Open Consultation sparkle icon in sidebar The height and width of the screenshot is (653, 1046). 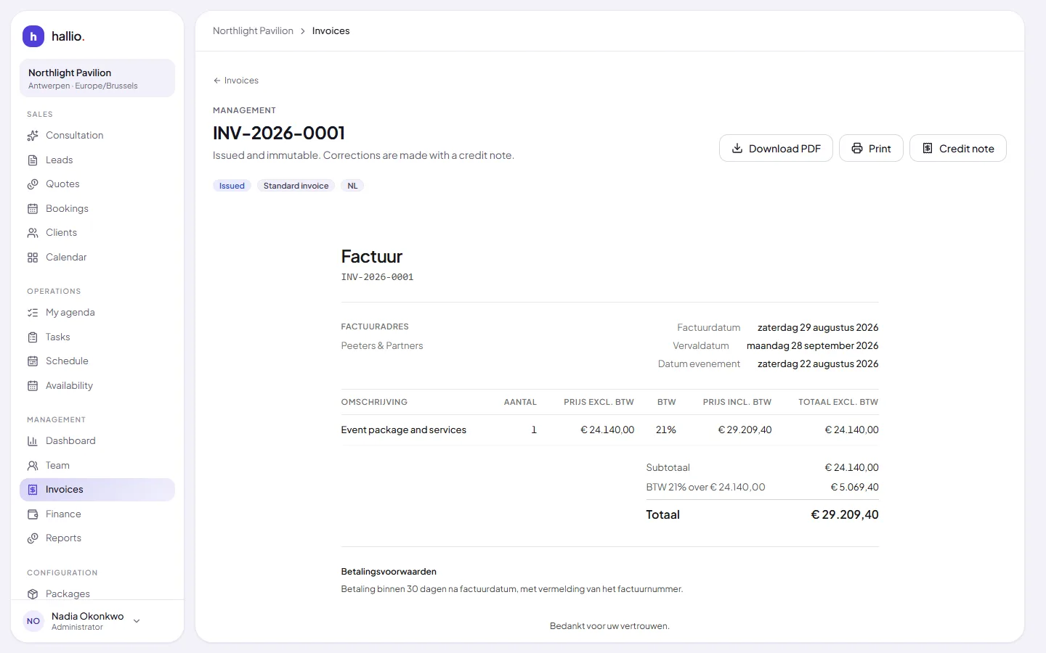click(x=33, y=136)
